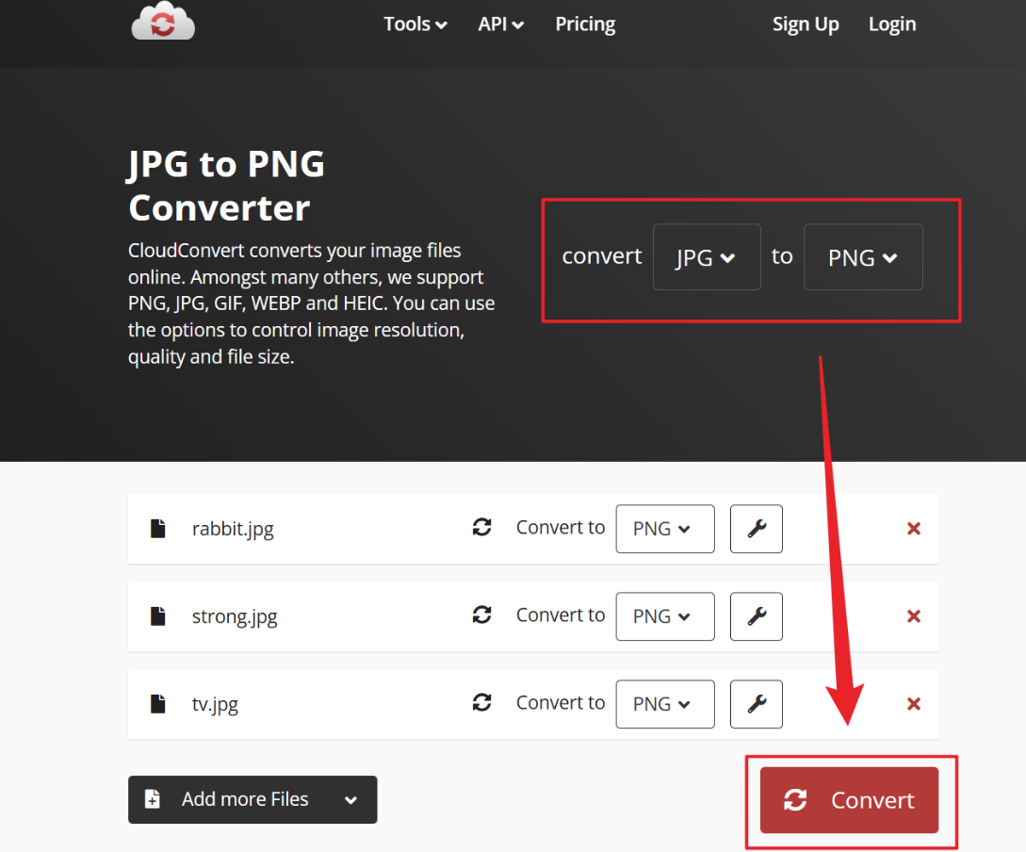
Task: Open the API menu
Action: [500, 25]
